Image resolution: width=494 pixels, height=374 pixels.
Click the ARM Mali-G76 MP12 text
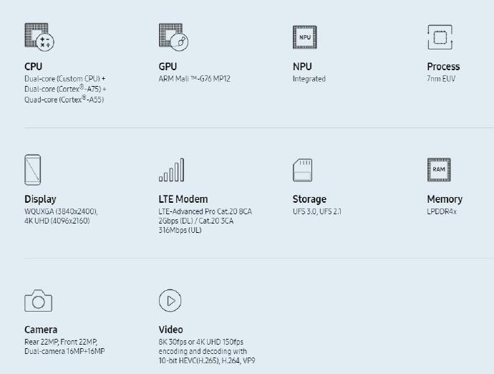pyautogui.click(x=195, y=79)
